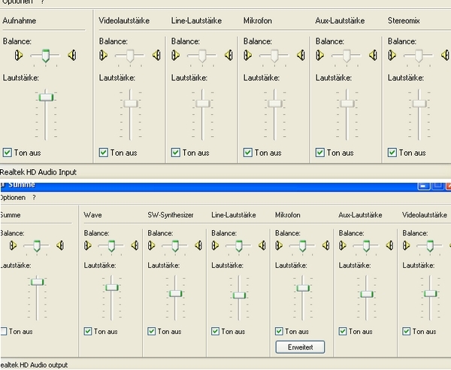The width and height of the screenshot is (451, 370).
Task: Toggle Ton aus under input Aux-Lautstärke
Action: [x=320, y=152]
